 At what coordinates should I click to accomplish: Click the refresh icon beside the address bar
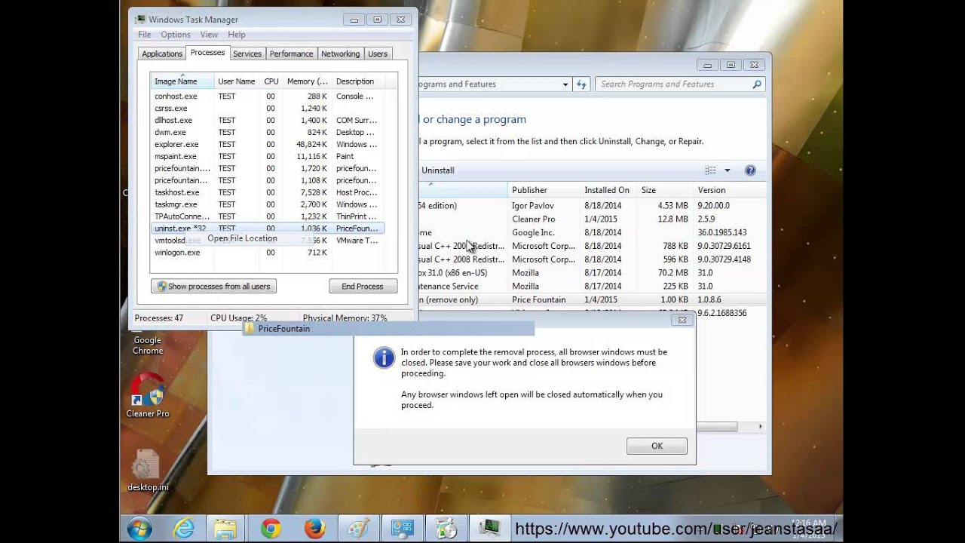click(x=581, y=84)
